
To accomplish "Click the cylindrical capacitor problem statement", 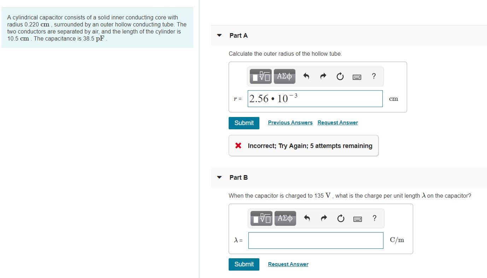I will tap(97, 28).
